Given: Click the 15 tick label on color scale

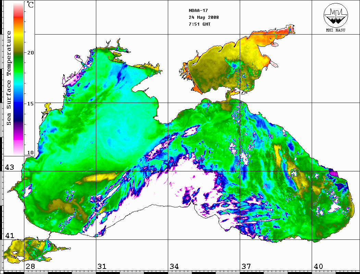Looking at the screenshot, I should 30,104.
